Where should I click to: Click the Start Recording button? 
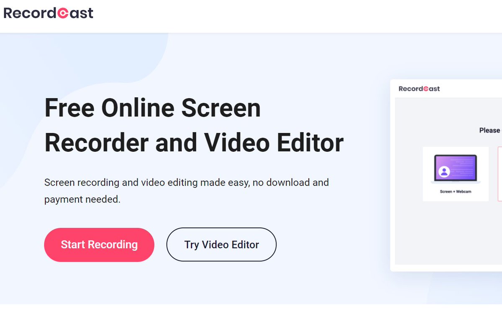click(99, 245)
